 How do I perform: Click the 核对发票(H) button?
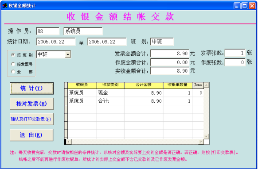tap(31, 104)
